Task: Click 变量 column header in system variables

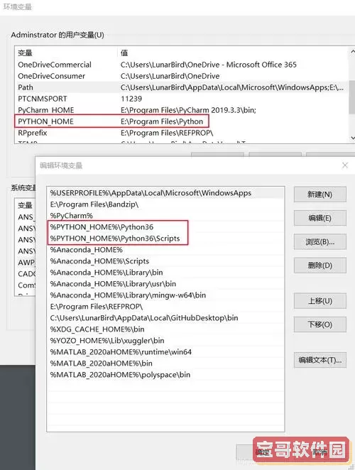Action: click(x=25, y=205)
